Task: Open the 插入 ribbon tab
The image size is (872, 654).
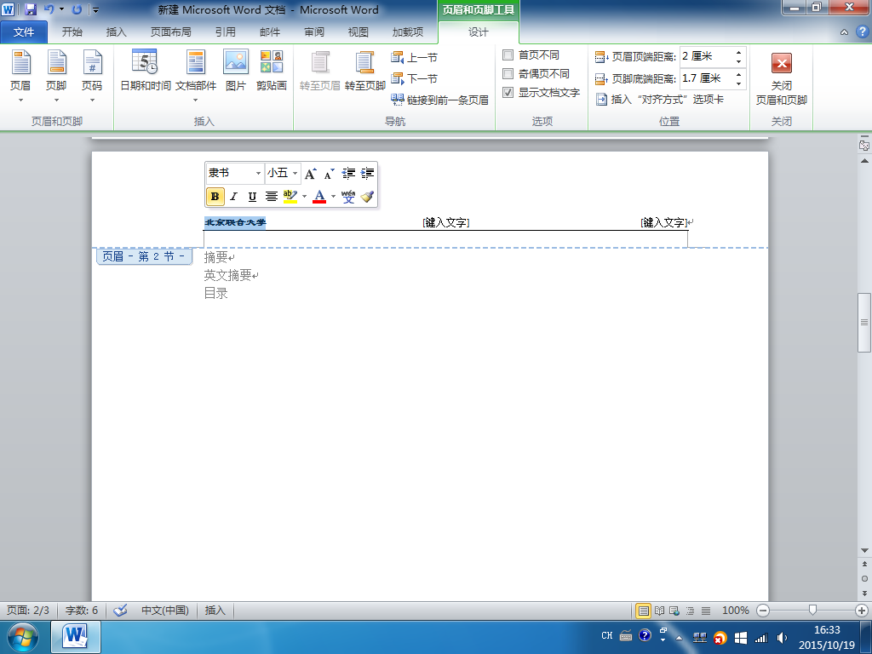Action: click(x=116, y=32)
